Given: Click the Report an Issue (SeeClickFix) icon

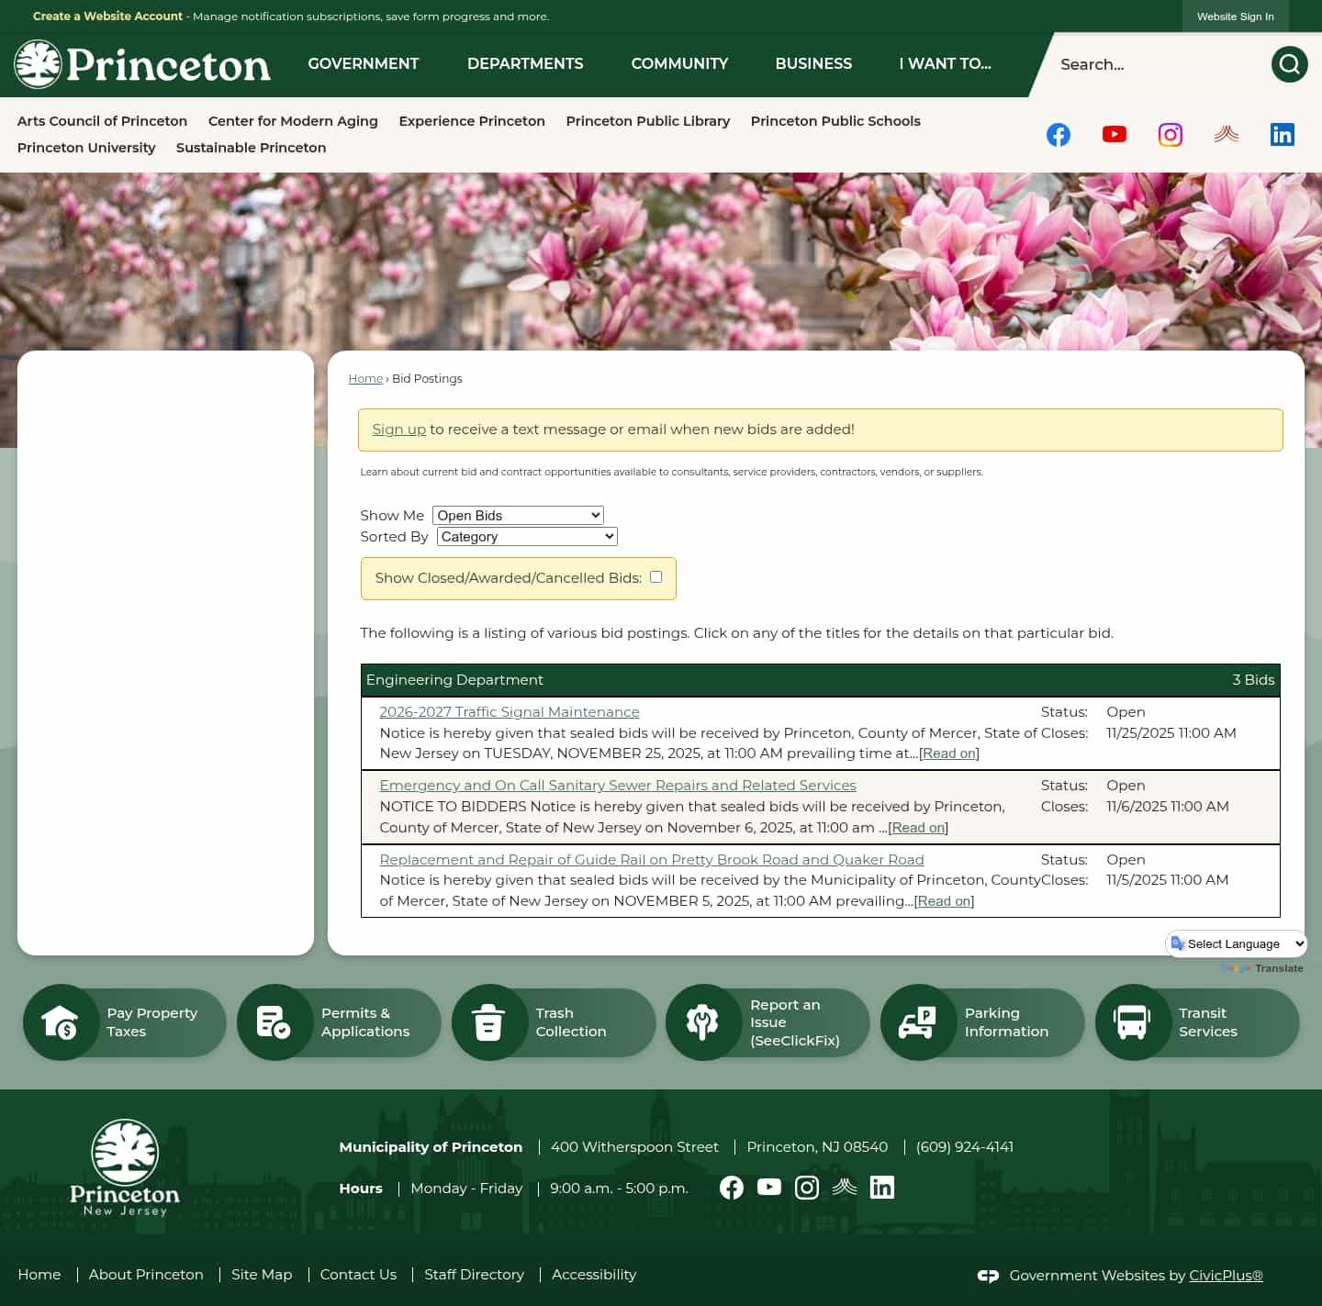Looking at the screenshot, I should coord(703,1021).
